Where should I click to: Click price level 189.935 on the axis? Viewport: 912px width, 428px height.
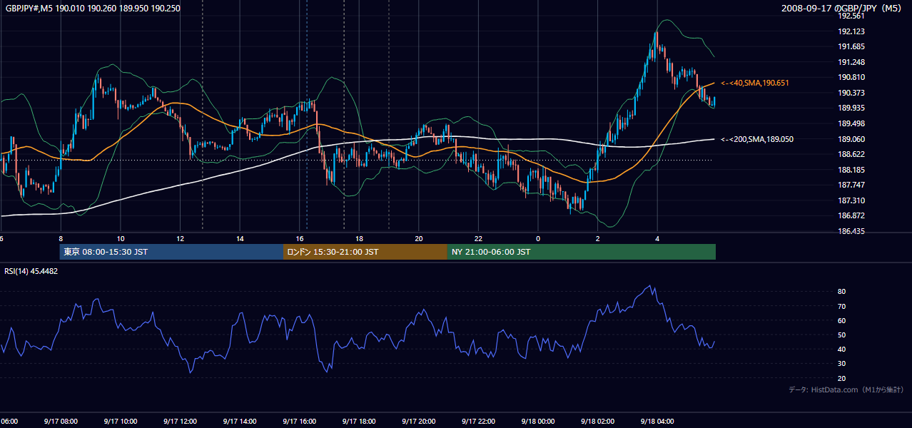(852, 108)
